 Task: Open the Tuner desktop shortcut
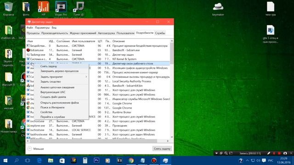pos(79,8)
